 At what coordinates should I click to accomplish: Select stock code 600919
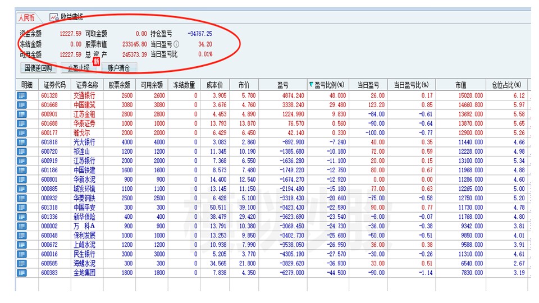49,161
